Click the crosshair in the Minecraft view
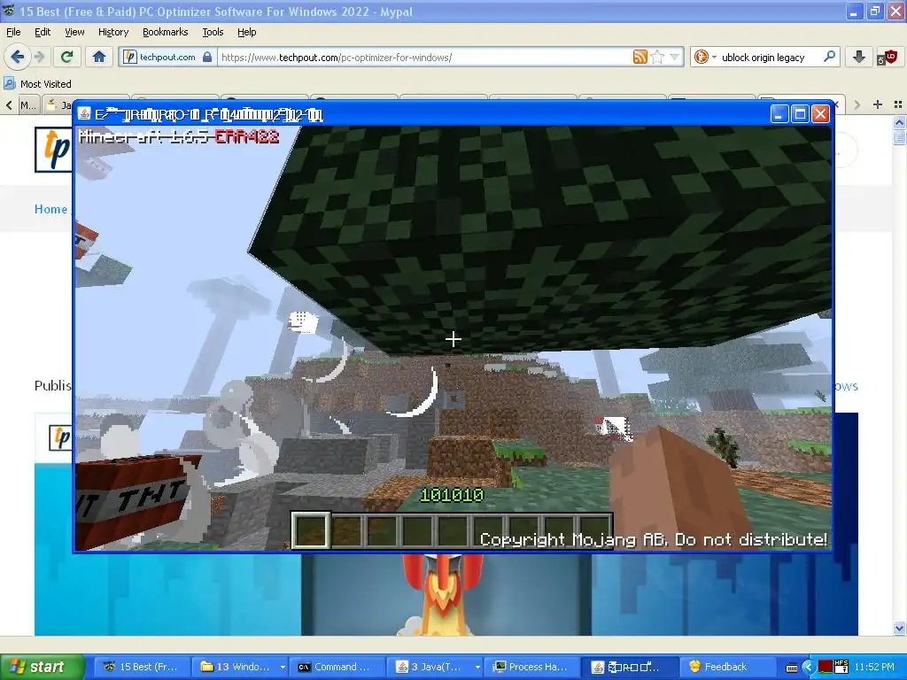Viewport: 907px width, 680px height. pyautogui.click(x=453, y=339)
